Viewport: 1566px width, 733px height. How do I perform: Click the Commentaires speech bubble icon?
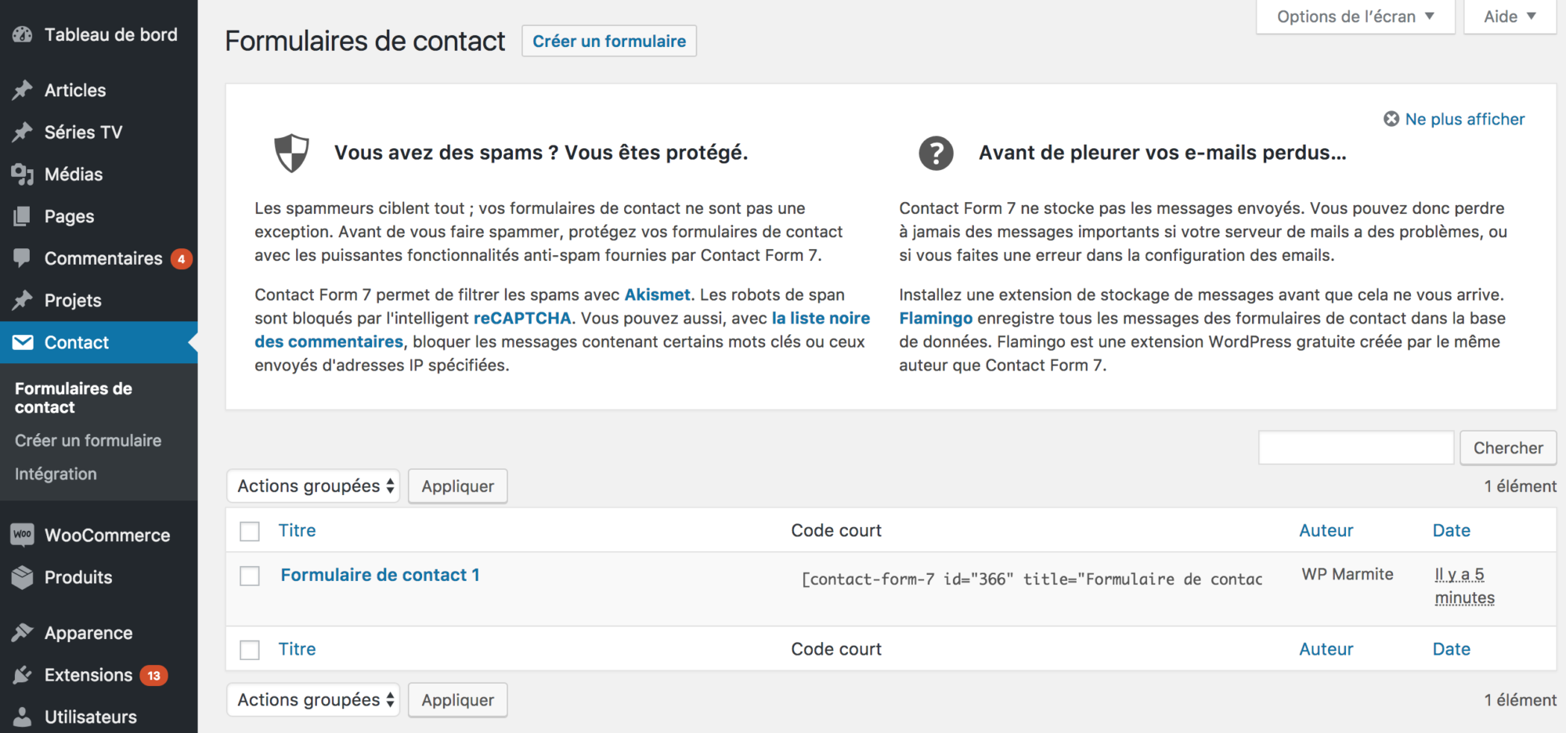(x=22, y=258)
